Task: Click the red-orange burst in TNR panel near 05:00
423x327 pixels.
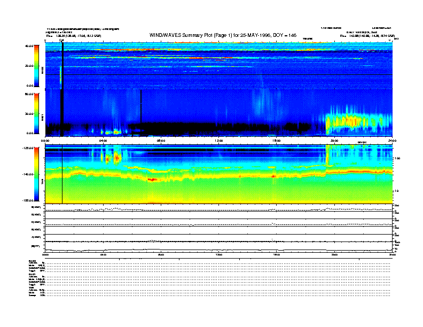Action: coord(117,158)
